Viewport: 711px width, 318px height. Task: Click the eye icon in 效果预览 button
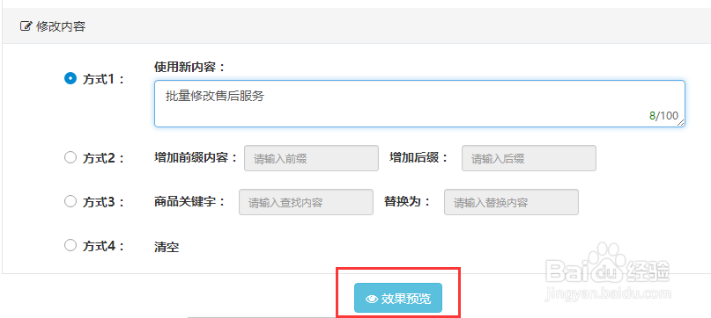(x=372, y=299)
